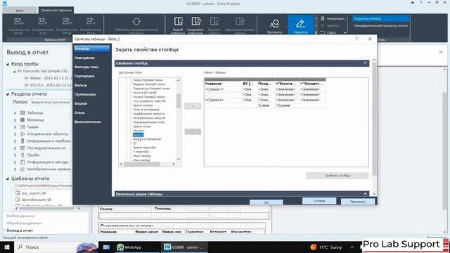Collapse the Ввод пробы section
The height and width of the screenshot is (253, 450).
[8, 64]
